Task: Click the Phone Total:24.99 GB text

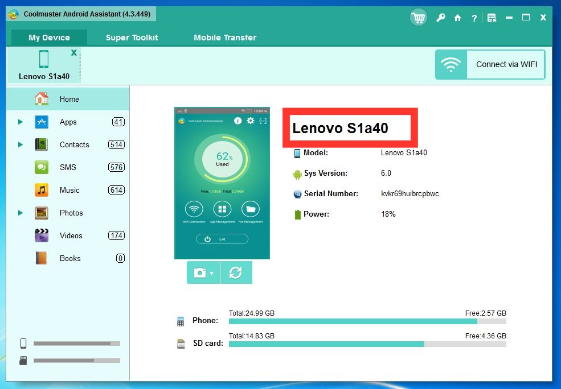Action: [x=252, y=313]
